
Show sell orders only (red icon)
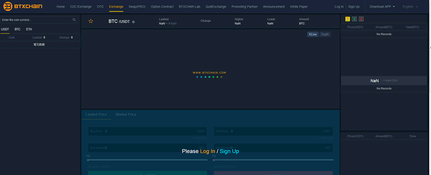tap(361, 19)
